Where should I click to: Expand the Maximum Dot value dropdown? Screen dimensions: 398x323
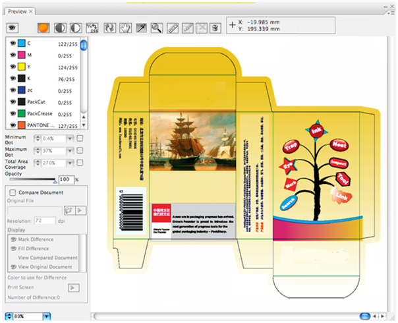click(x=69, y=150)
